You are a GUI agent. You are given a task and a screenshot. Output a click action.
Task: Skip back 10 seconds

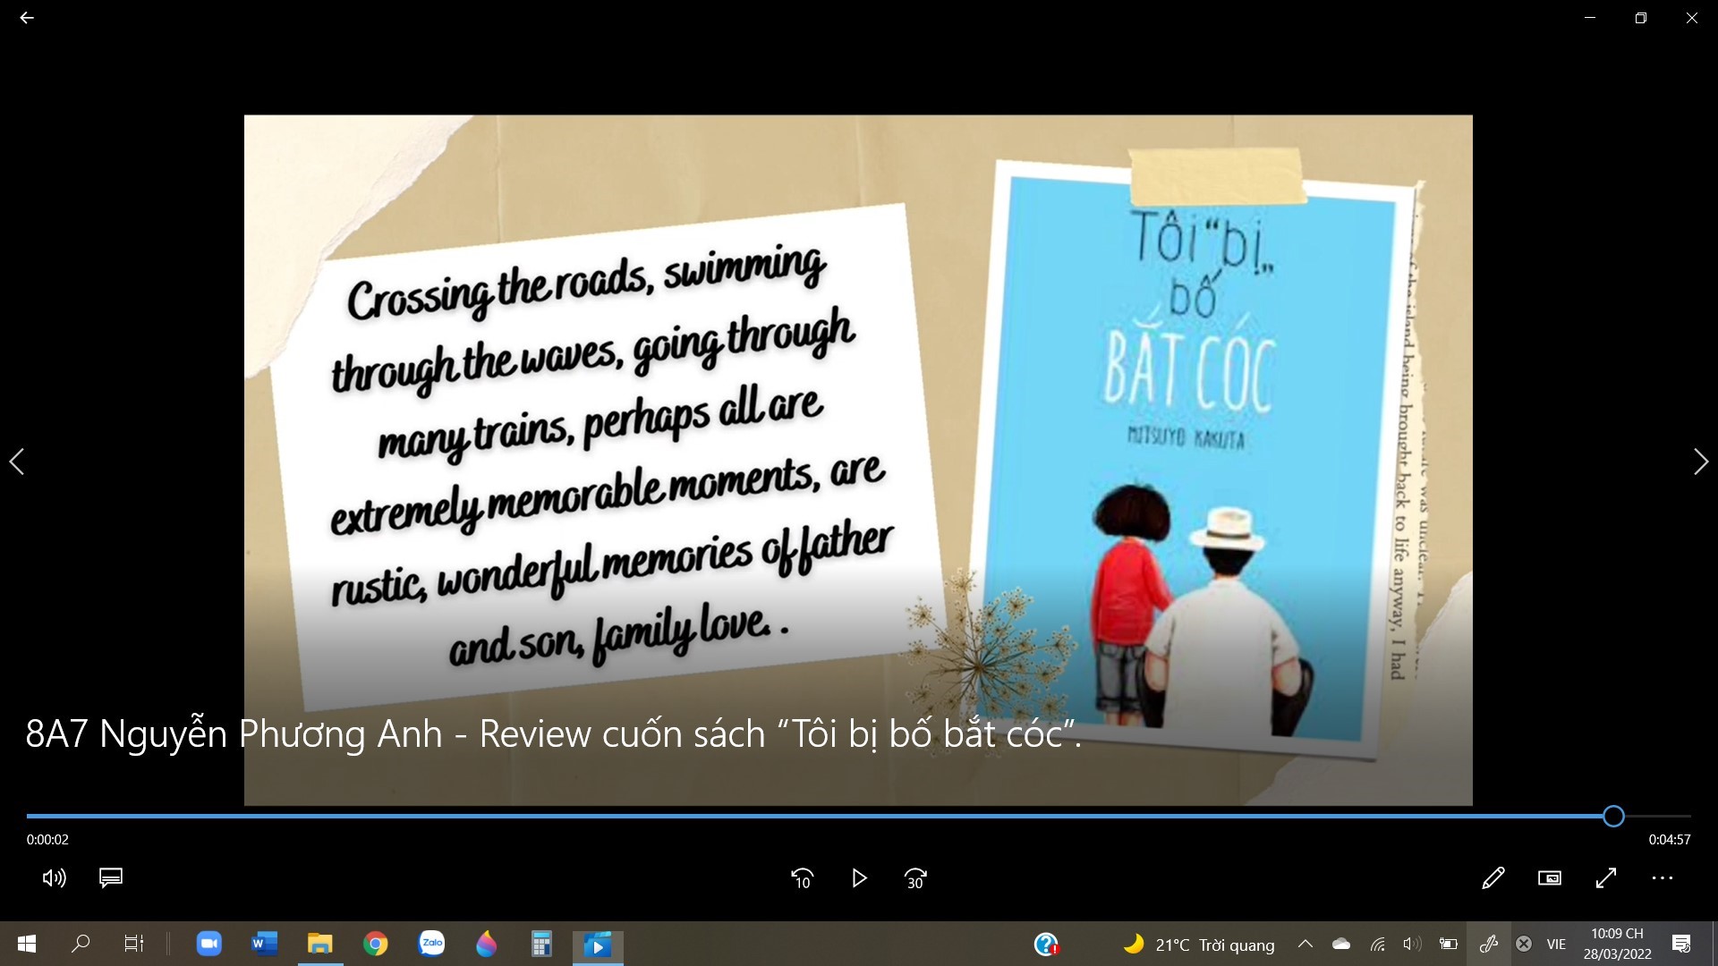(x=802, y=878)
